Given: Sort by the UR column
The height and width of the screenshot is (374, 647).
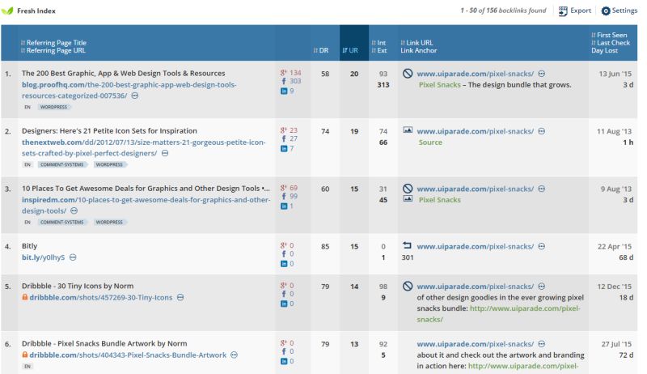Looking at the screenshot, I should pyautogui.click(x=350, y=50).
